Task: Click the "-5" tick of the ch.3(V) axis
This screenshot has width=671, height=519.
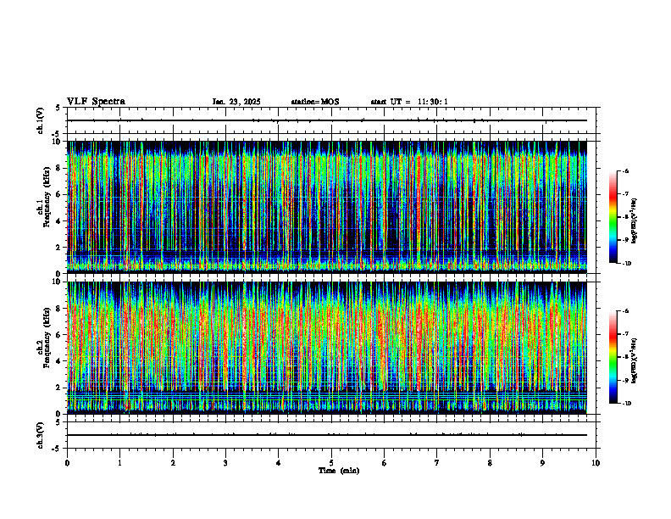Action: [58, 449]
